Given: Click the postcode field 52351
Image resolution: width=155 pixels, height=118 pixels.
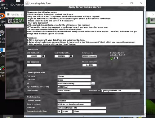Looking at the screenshot, I should pyautogui.click(x=67, y=111).
